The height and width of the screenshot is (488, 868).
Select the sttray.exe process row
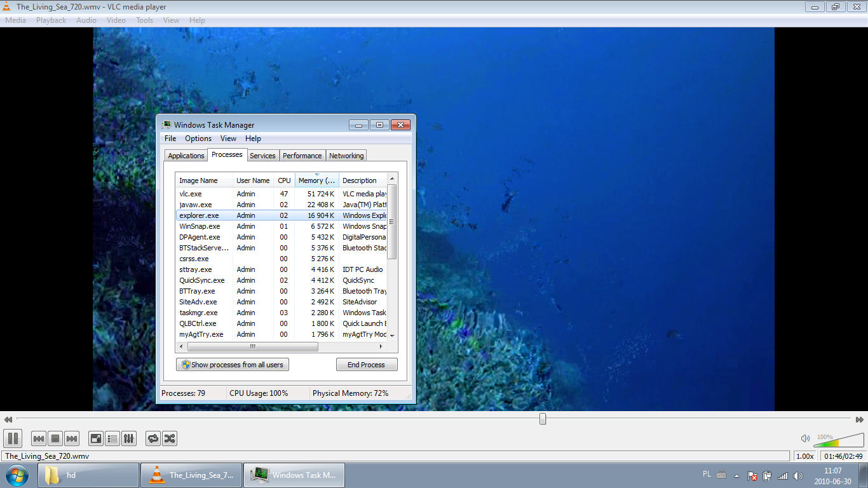281,269
